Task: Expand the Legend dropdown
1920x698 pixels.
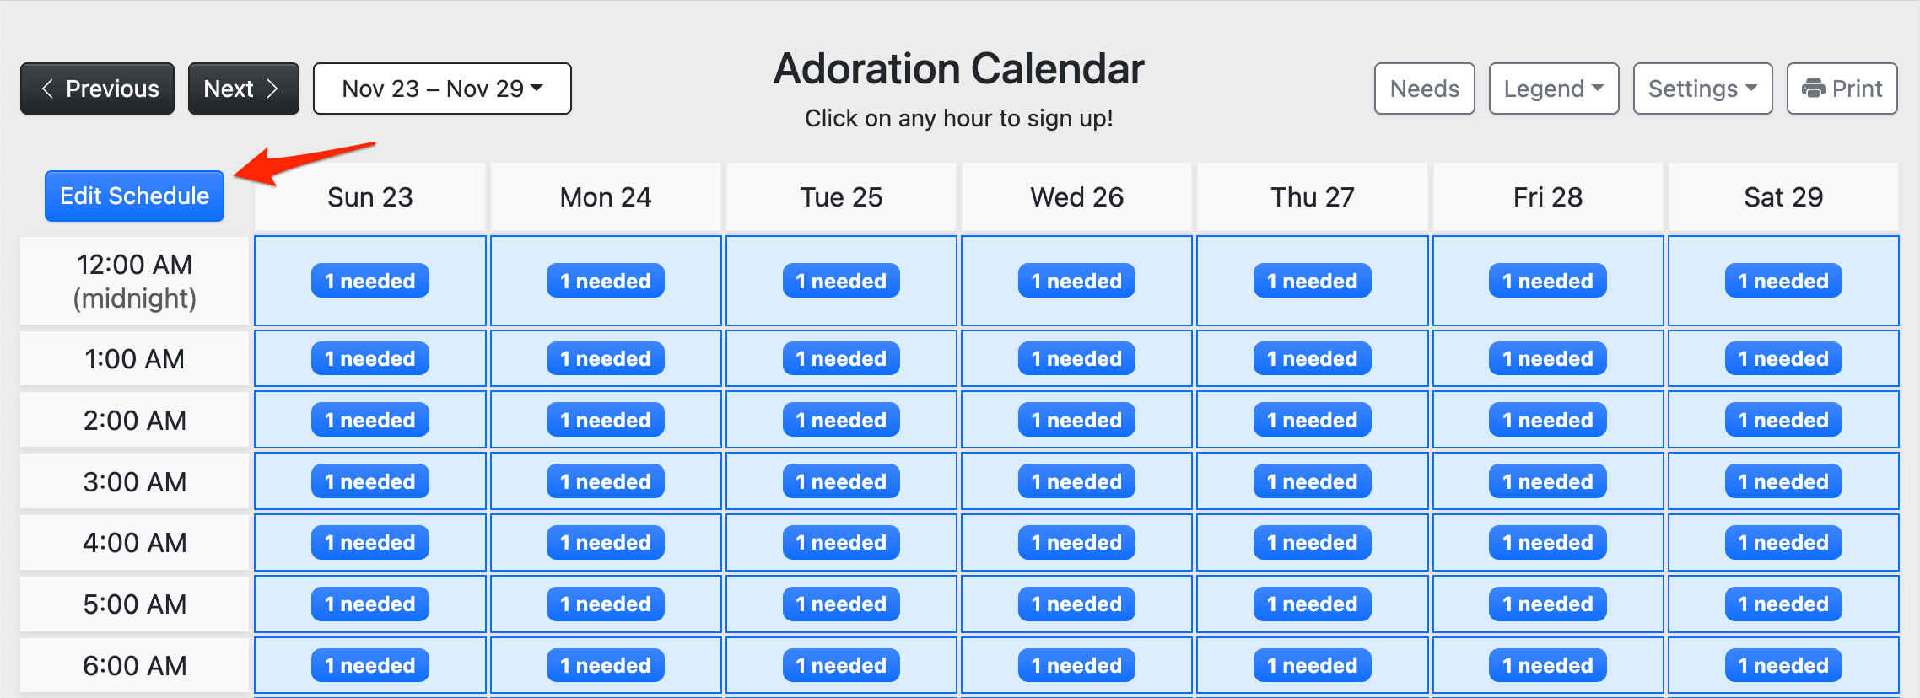Action: pos(1553,89)
